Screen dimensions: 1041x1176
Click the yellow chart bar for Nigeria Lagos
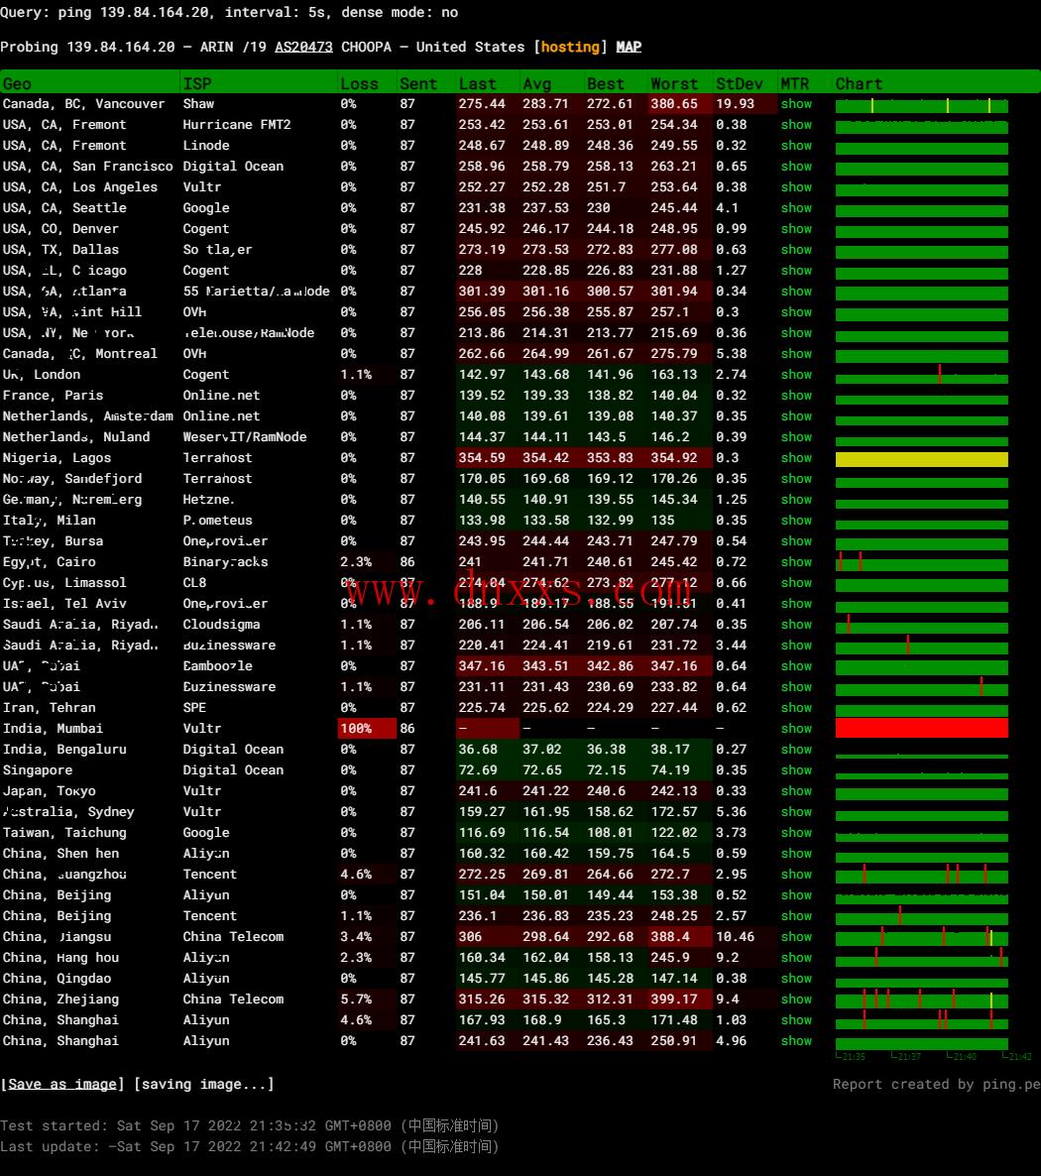[x=921, y=459]
